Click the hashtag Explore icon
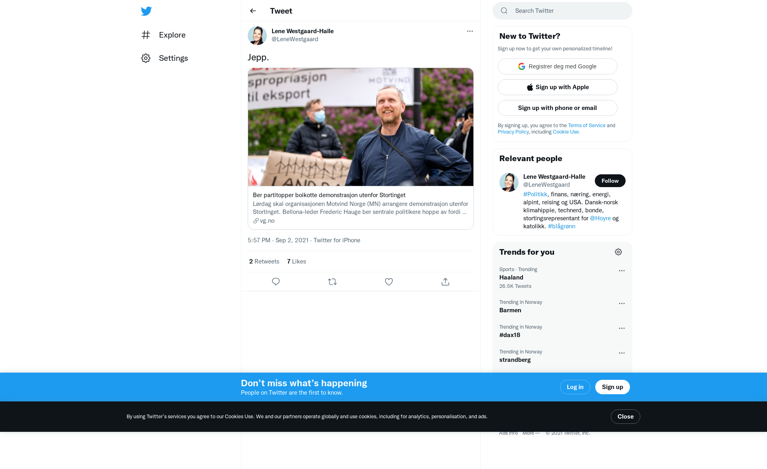Screen dimensions: 767x469 [146, 35]
